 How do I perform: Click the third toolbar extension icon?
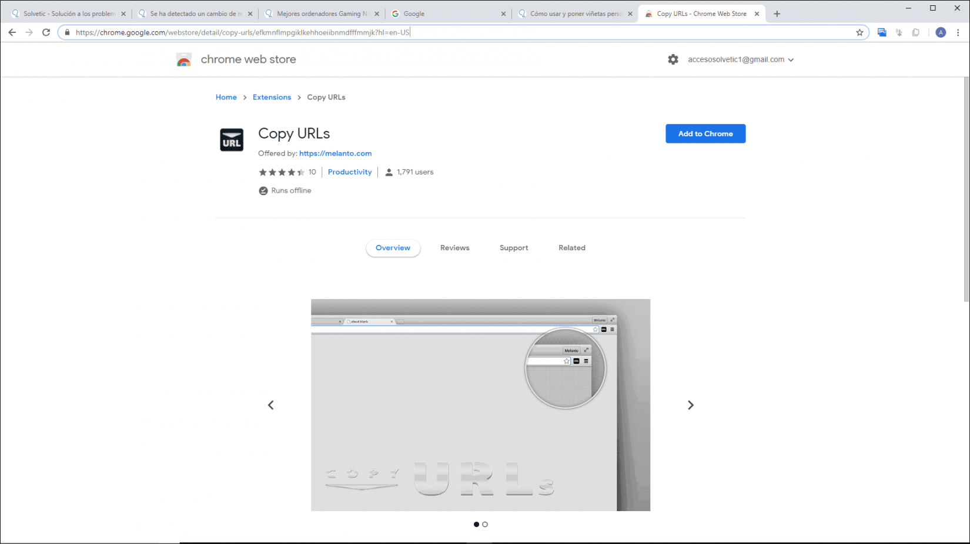pyautogui.click(x=915, y=32)
